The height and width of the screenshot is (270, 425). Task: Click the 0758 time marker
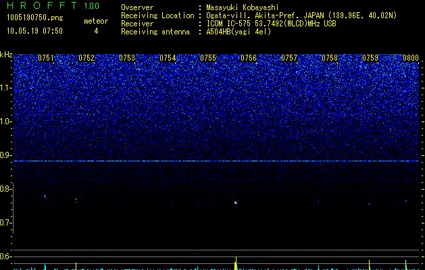330,58
